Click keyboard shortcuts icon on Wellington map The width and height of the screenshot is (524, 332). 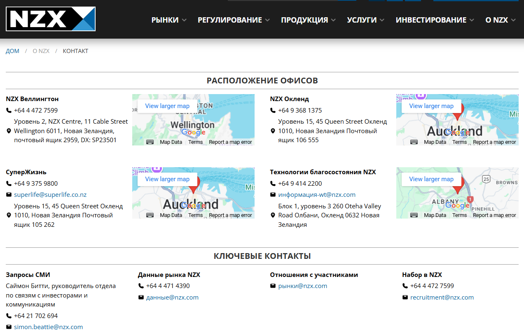(150, 142)
